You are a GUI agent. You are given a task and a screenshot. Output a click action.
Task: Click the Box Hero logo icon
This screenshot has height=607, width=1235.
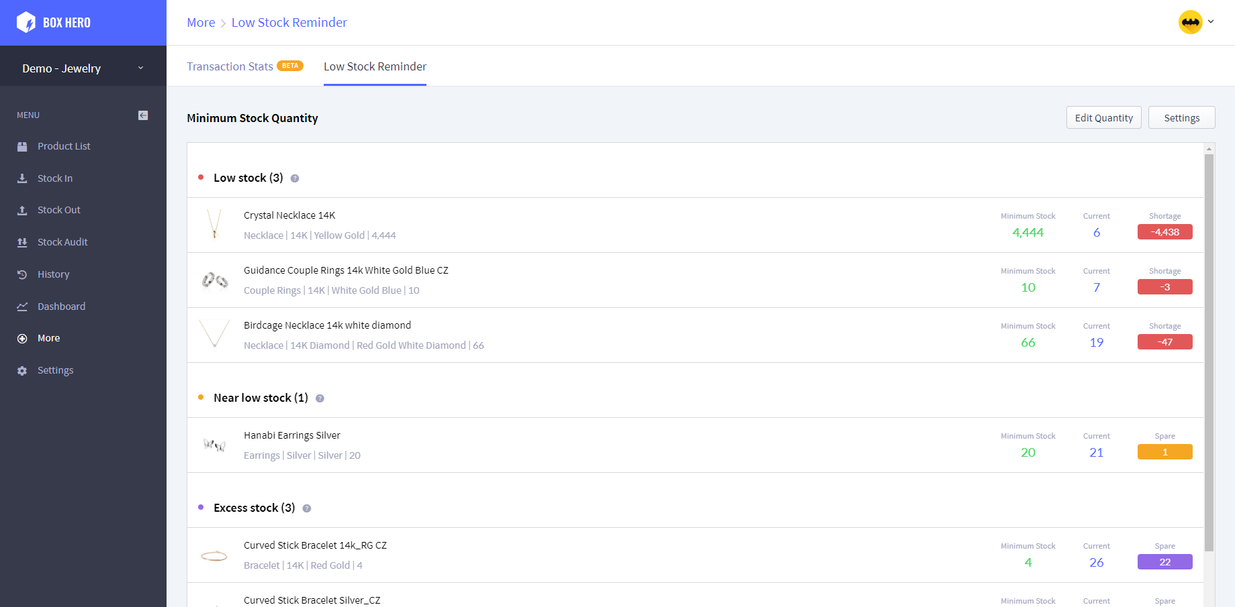coord(26,22)
